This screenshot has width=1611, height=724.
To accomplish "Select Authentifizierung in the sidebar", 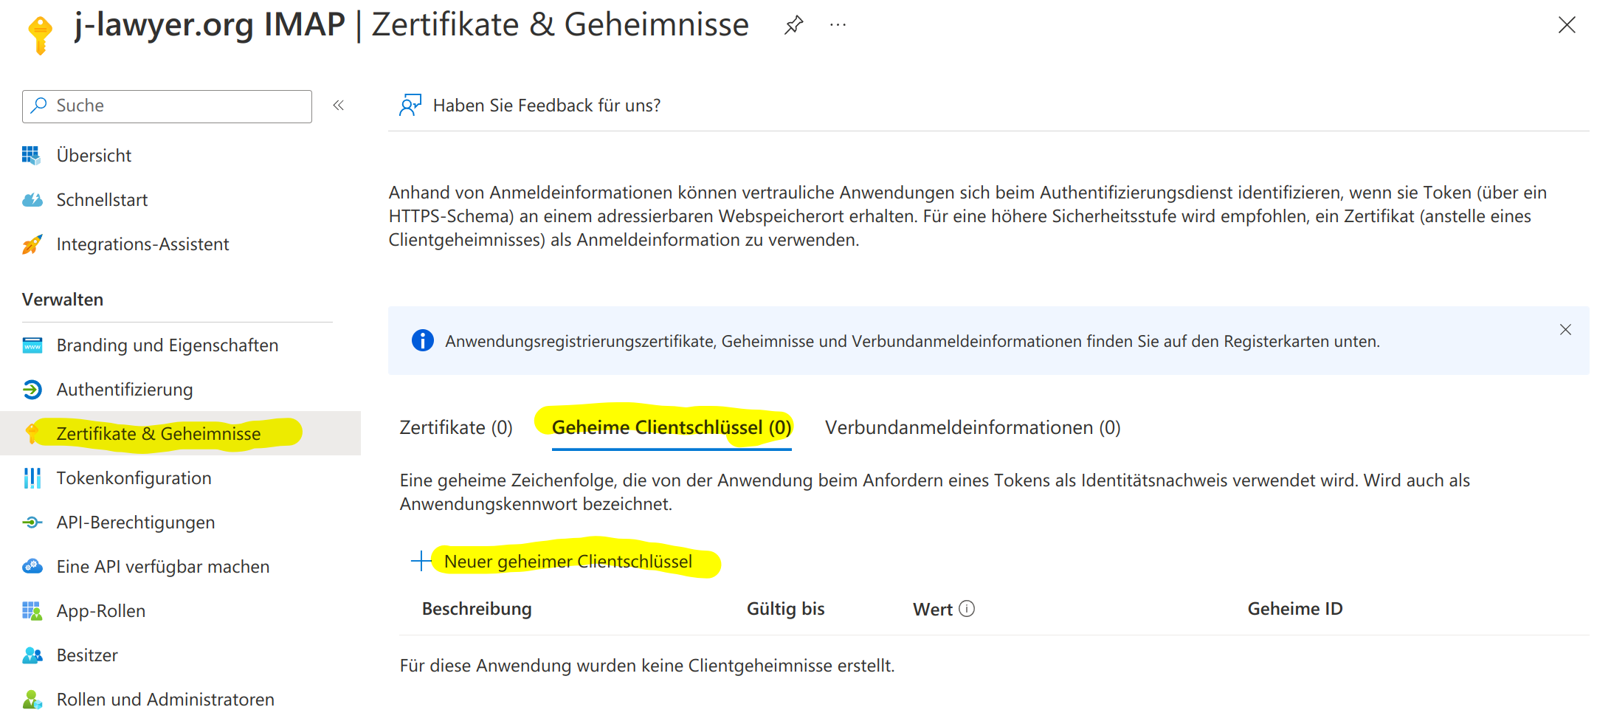I will [x=125, y=389].
